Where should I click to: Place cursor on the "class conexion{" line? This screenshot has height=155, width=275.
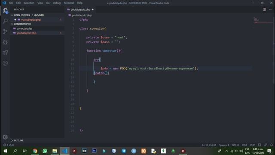[93, 28]
